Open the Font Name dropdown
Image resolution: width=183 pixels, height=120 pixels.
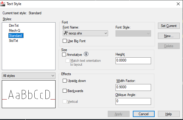click(x=85, y=34)
